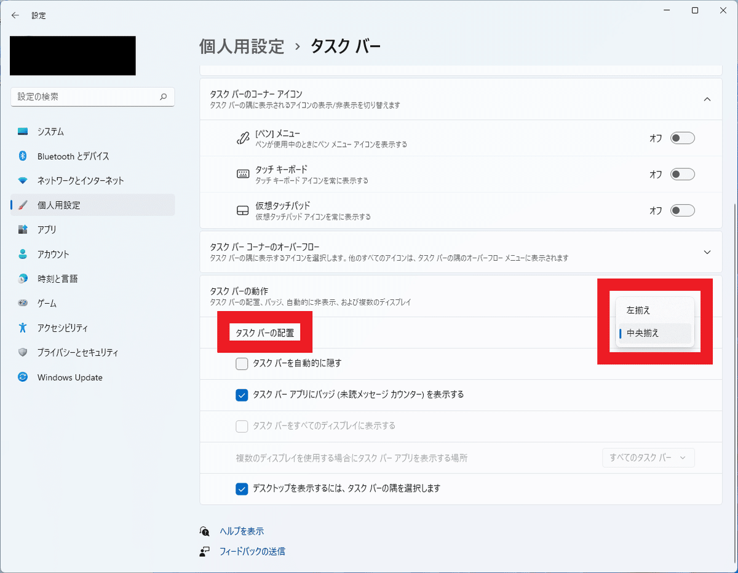Open システム settings category
The image size is (738, 573).
point(93,132)
